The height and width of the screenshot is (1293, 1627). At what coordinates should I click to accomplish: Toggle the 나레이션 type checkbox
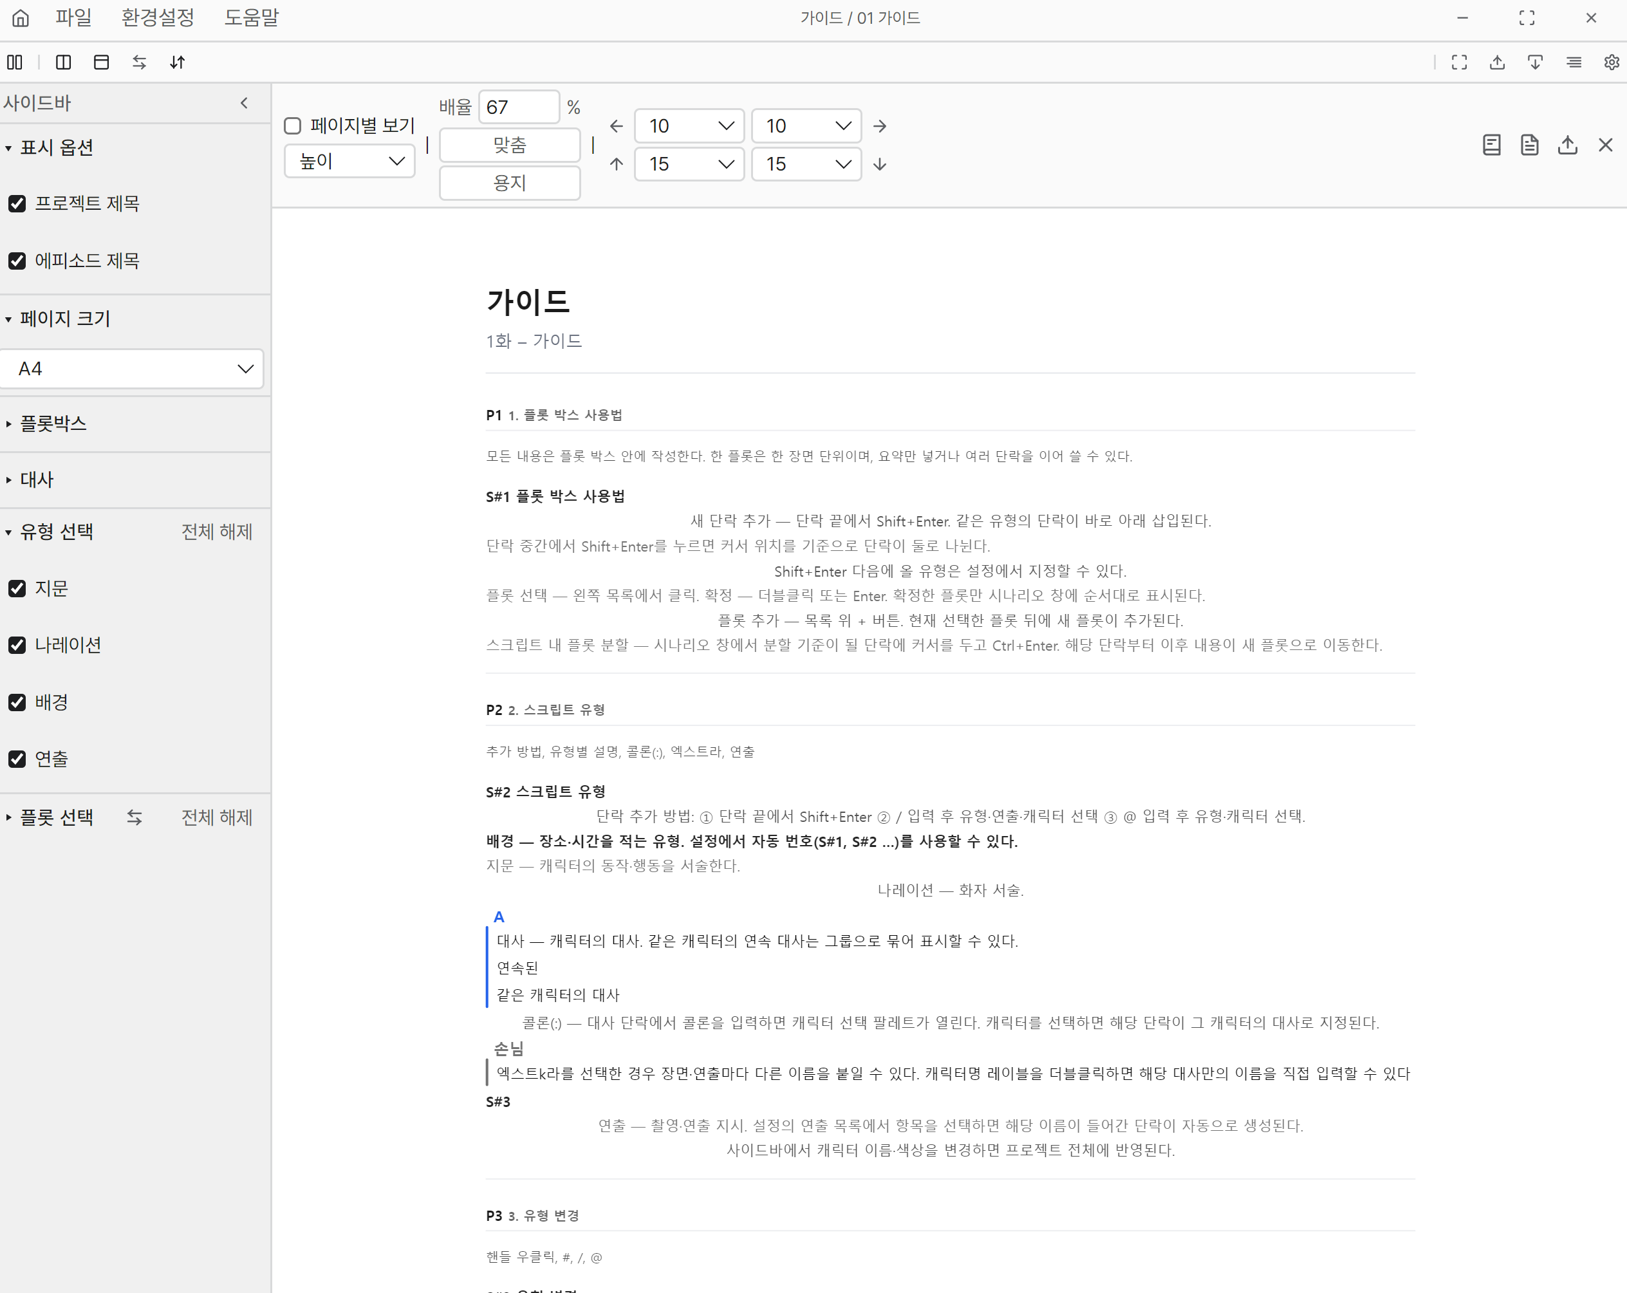(x=17, y=645)
